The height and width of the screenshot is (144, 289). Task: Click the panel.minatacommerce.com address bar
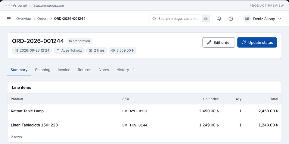(x=41, y=5)
